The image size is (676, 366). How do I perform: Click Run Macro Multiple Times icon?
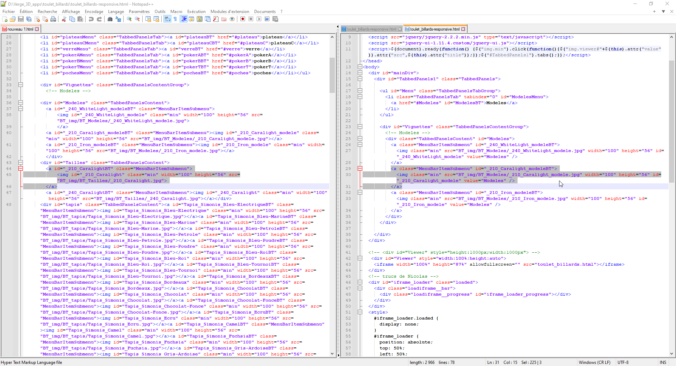267,19
